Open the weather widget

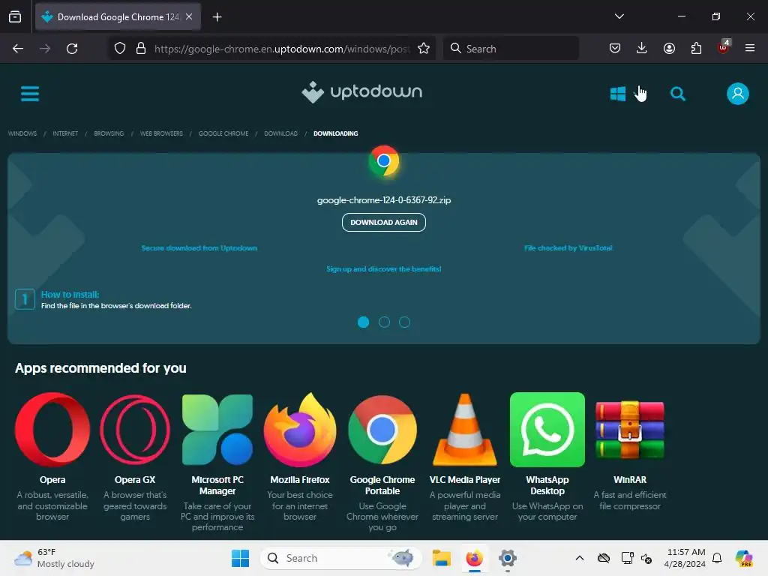54,558
